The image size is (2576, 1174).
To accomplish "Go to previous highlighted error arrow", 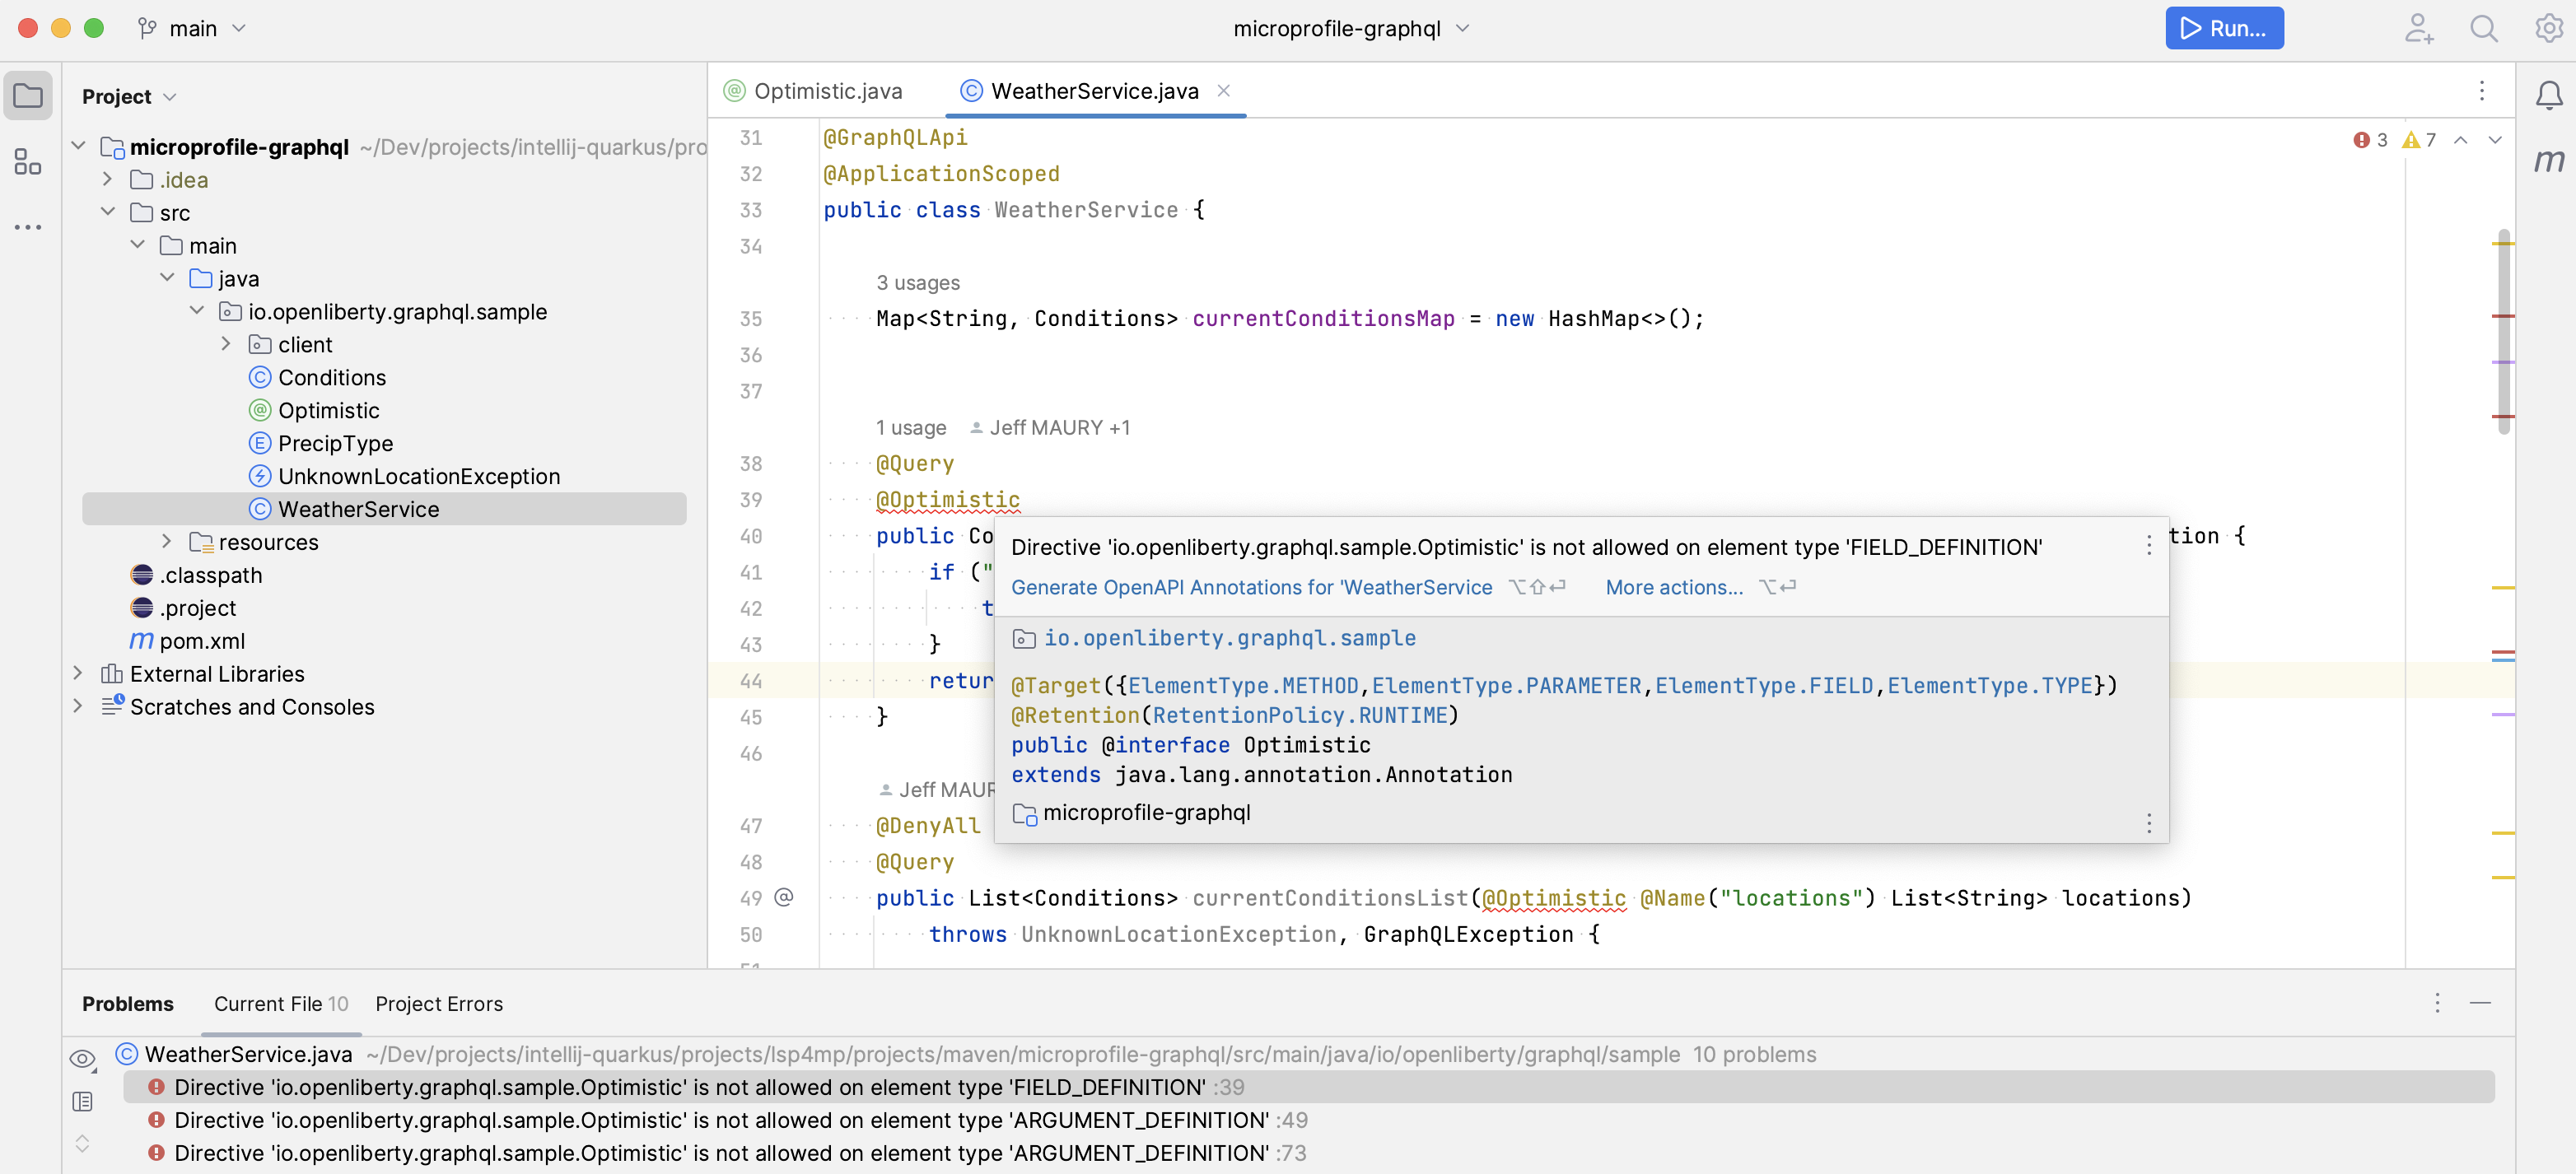I will 2461,140.
